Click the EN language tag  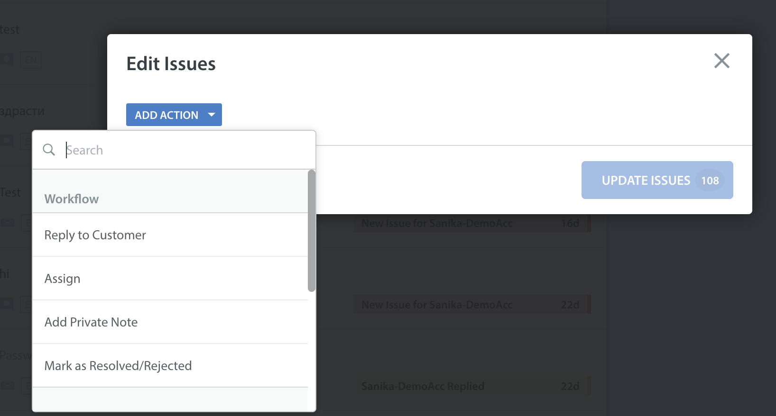click(x=31, y=60)
